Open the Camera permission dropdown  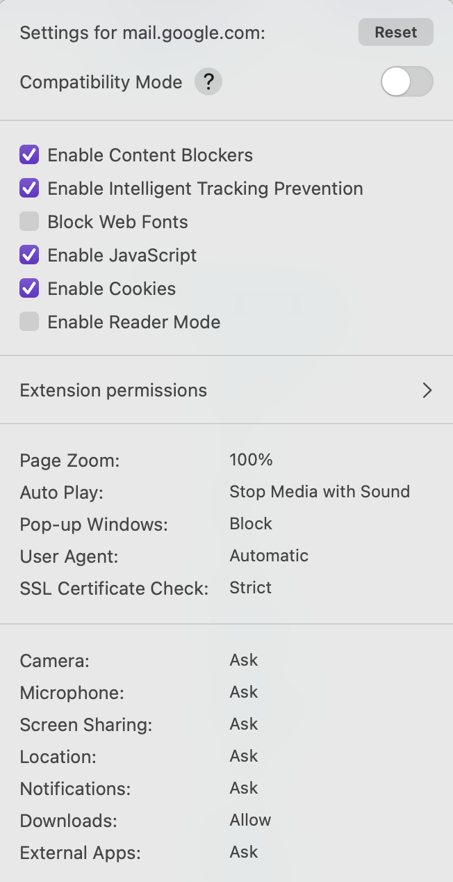pyautogui.click(x=244, y=660)
